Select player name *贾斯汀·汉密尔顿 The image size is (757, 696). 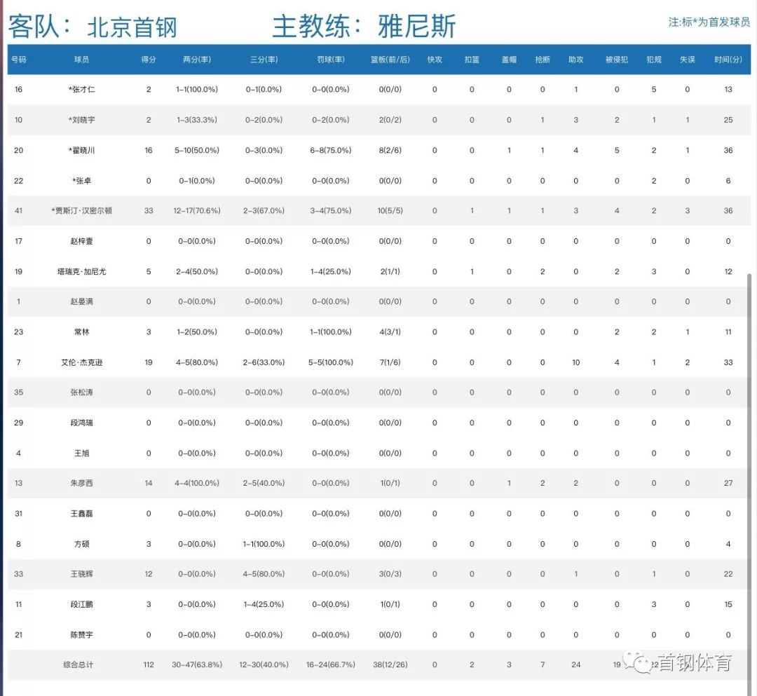(x=81, y=210)
